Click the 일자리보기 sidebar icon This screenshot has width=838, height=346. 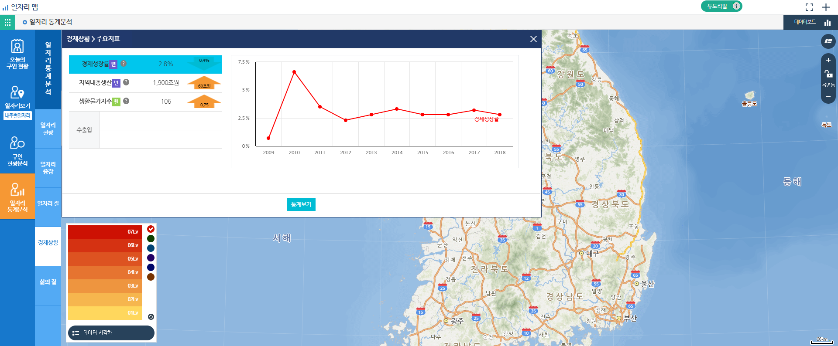coord(17,97)
